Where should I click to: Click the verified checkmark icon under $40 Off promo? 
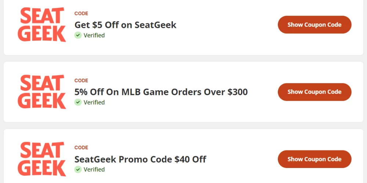(78, 169)
